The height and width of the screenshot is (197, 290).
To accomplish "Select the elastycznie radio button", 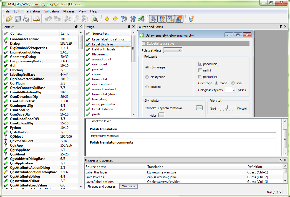I will [x=147, y=77].
